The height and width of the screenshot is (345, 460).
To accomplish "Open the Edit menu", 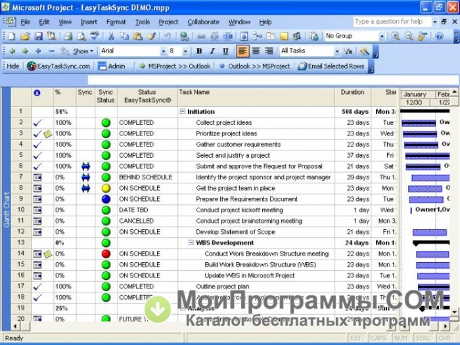I will tap(44, 22).
